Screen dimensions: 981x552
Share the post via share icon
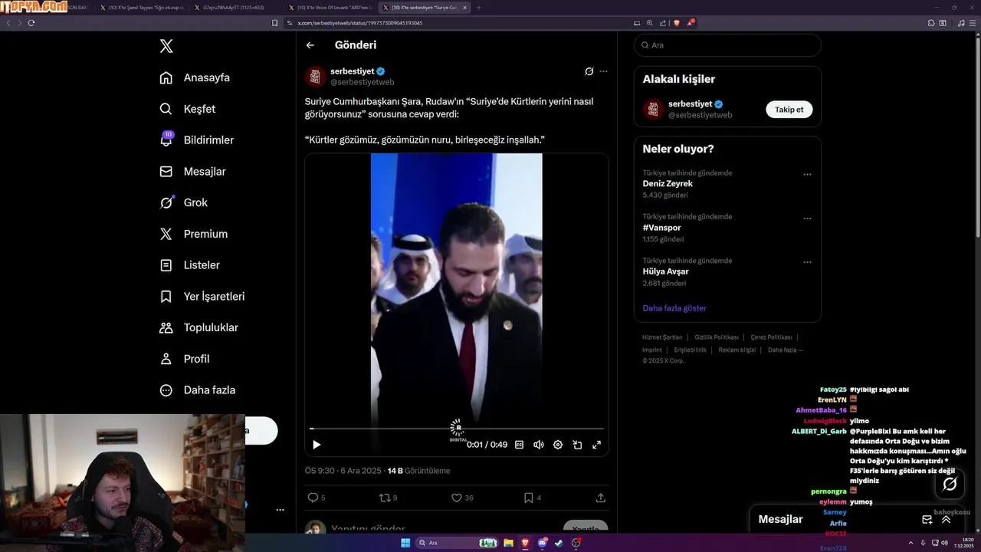(x=601, y=498)
